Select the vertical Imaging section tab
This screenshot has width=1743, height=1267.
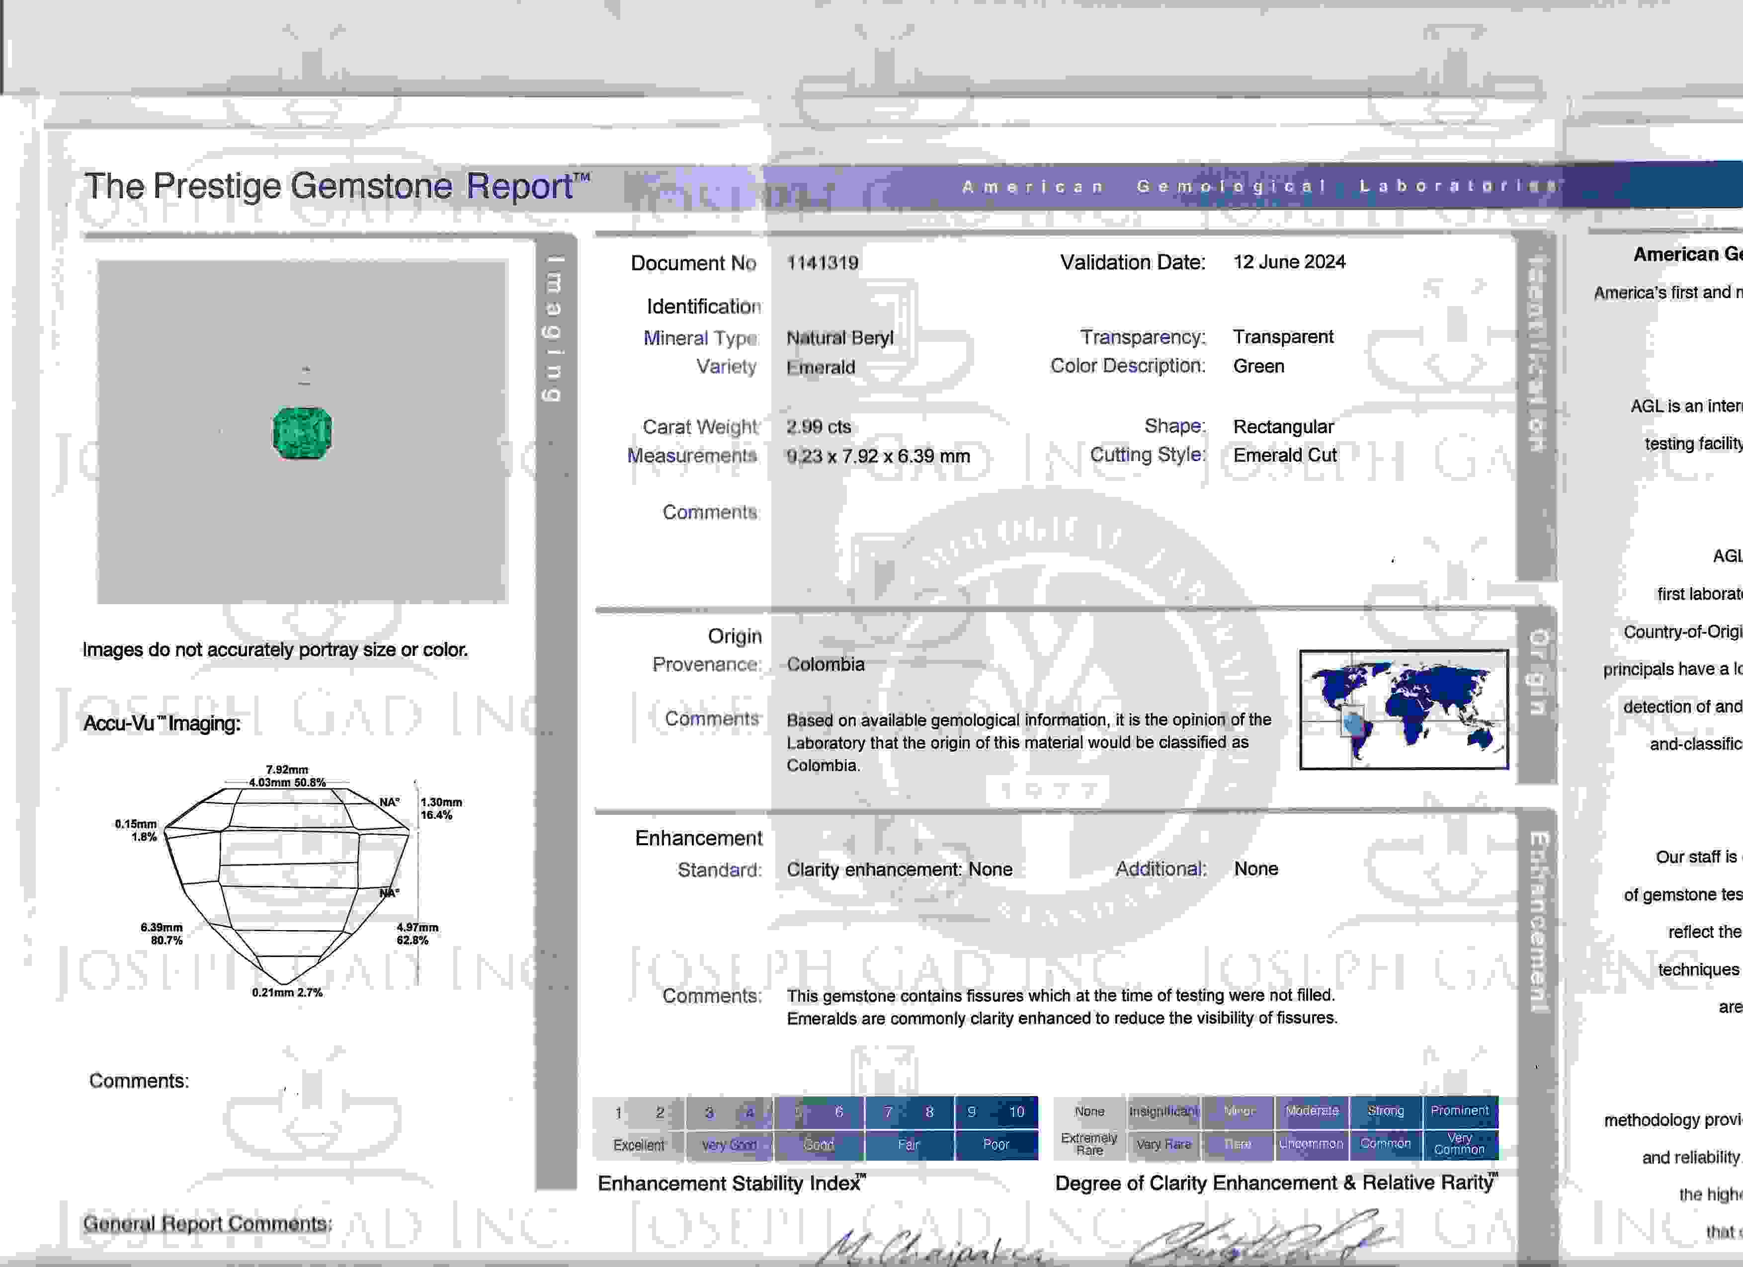pyautogui.click(x=554, y=329)
